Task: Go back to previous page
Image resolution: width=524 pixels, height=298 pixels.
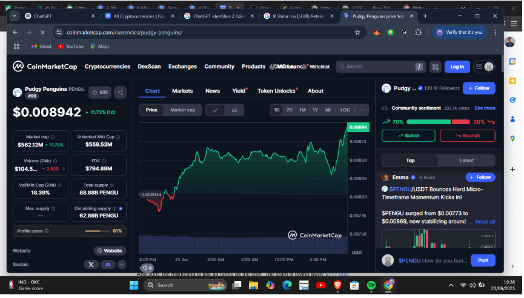Action: pos(15,33)
